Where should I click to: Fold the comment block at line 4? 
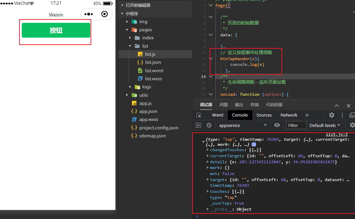click(211, 17)
